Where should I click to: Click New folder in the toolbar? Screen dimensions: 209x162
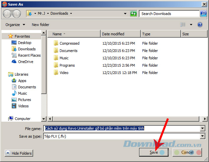click(40, 25)
